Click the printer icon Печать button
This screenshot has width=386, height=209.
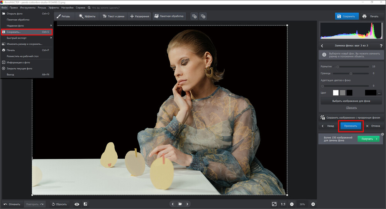[370, 16]
